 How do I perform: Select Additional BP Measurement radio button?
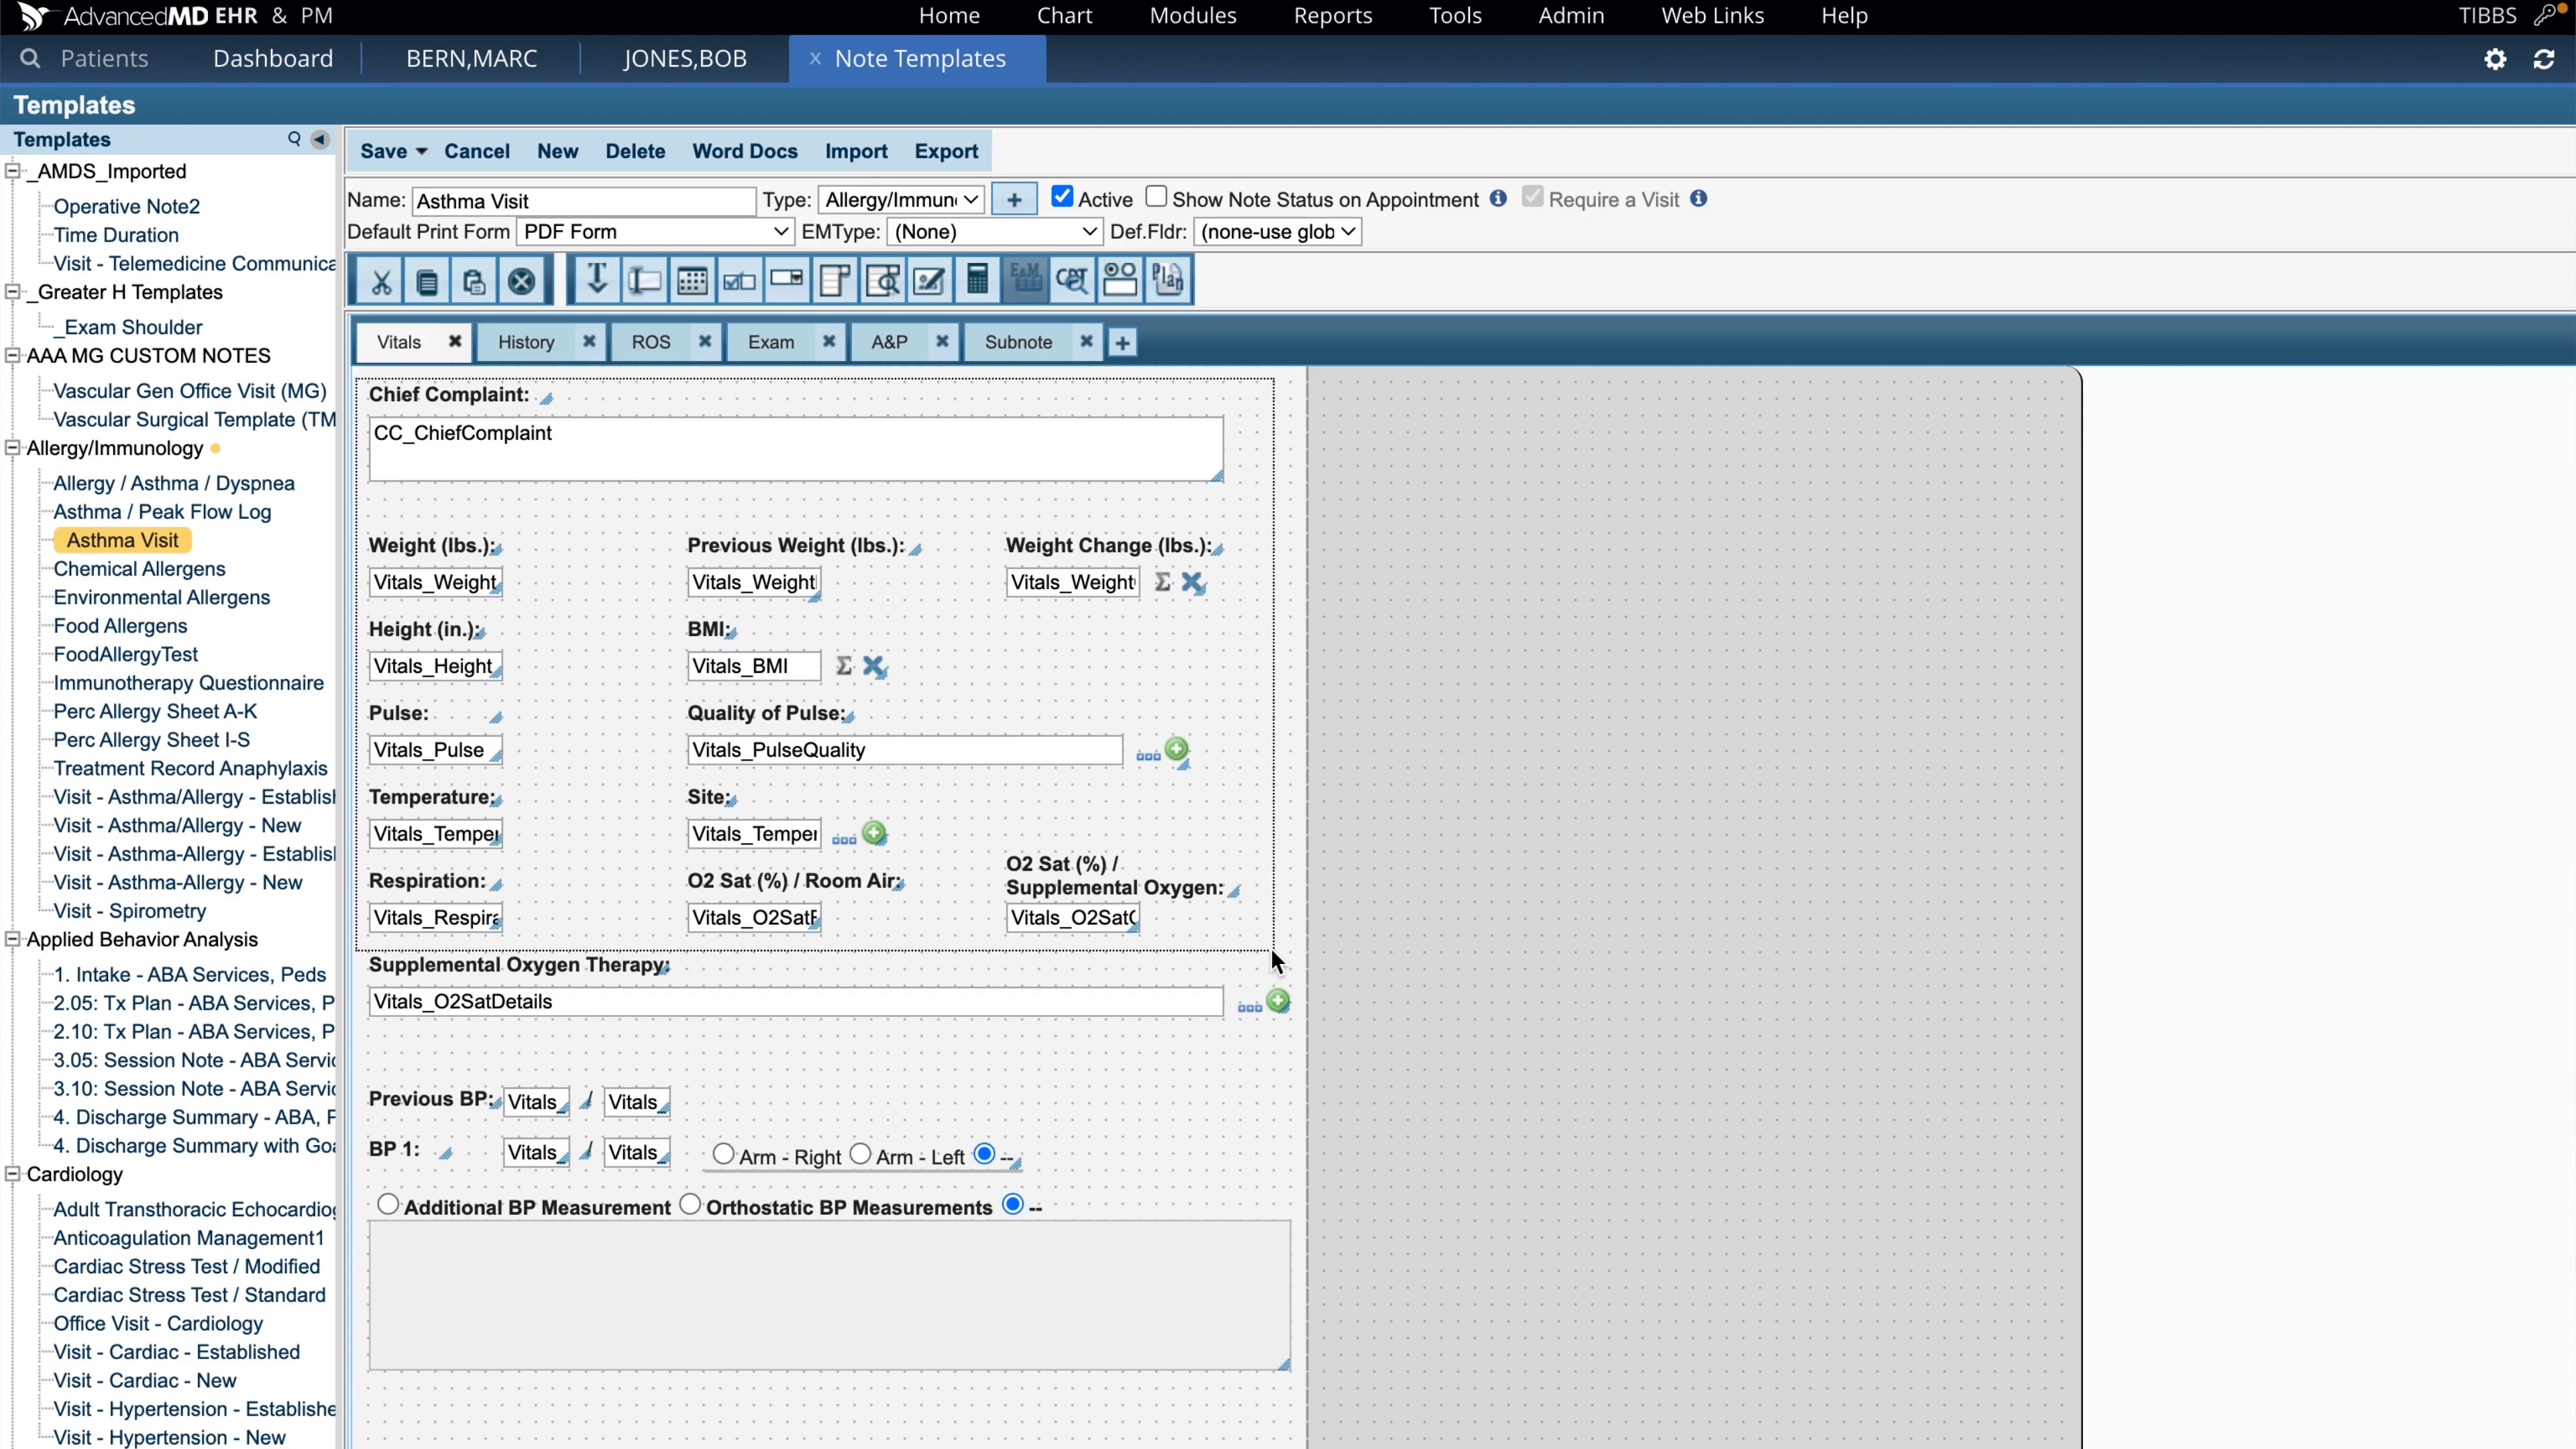(388, 1204)
